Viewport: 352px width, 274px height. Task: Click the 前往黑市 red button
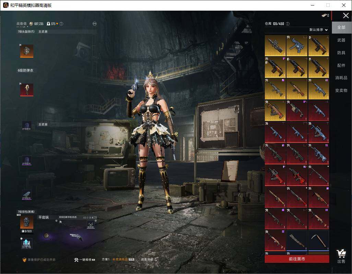(x=297, y=259)
